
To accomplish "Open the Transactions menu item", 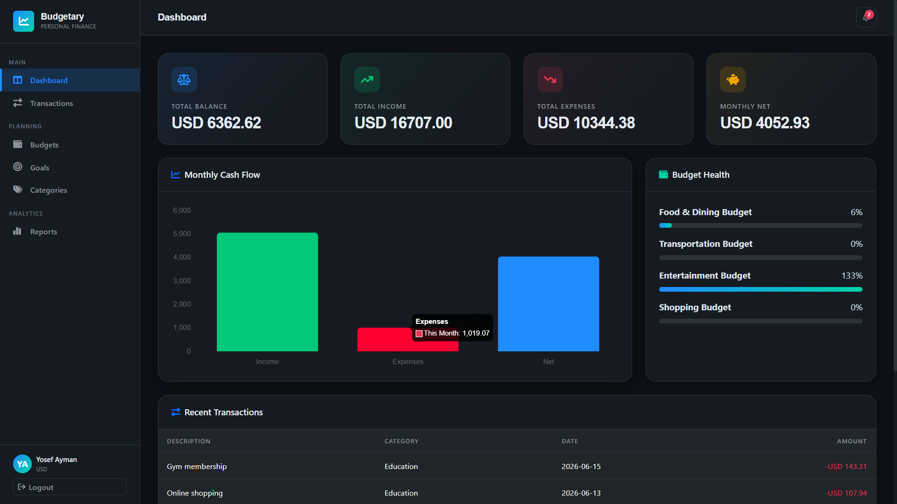I will pos(70,103).
